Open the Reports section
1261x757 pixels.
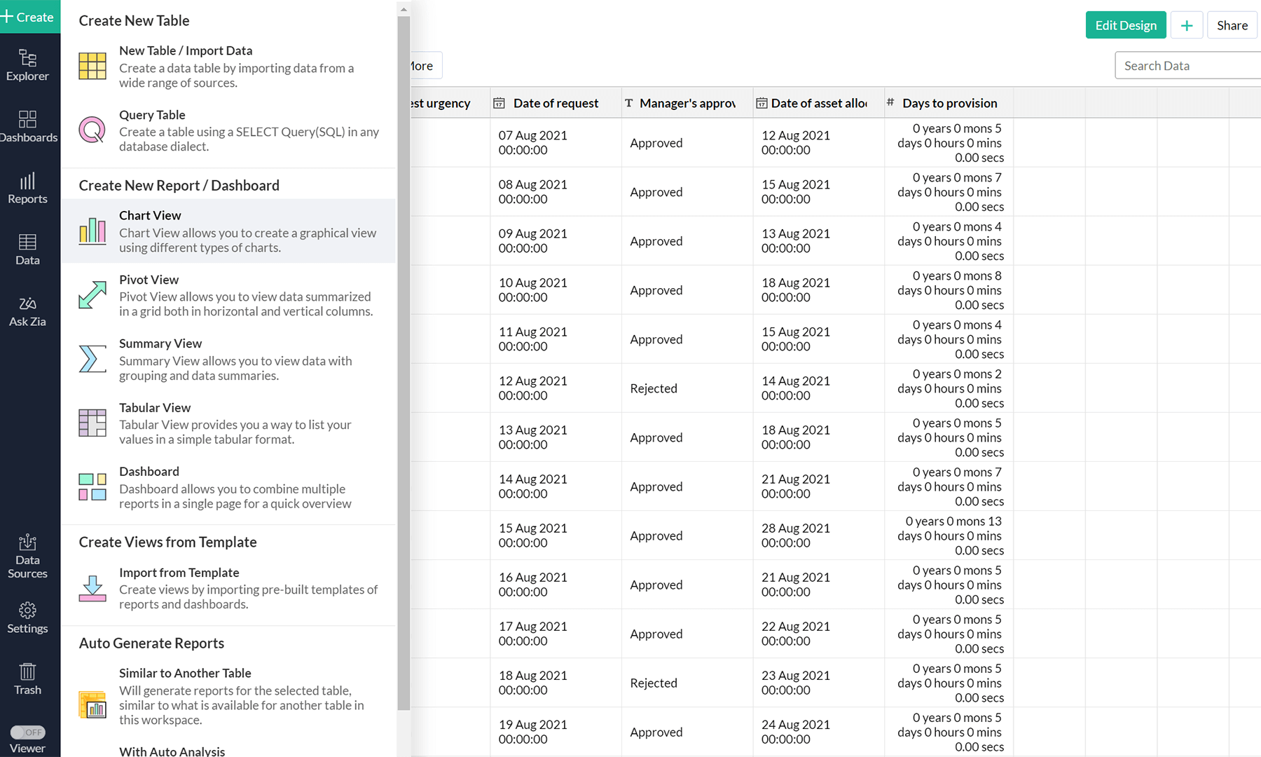click(28, 189)
